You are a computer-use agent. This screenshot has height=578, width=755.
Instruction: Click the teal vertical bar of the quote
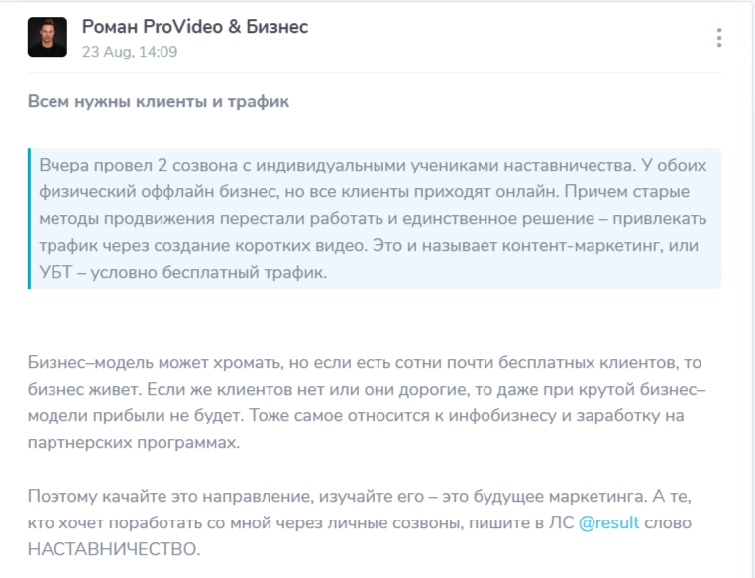coord(29,218)
